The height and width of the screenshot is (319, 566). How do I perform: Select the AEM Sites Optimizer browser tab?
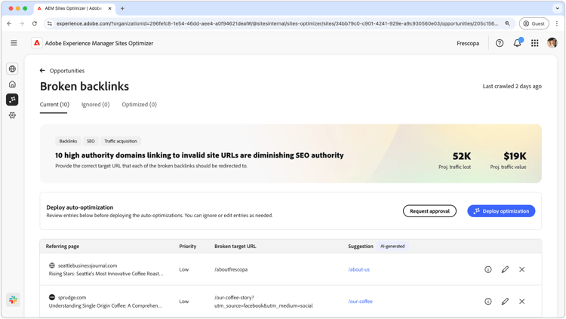75,8
